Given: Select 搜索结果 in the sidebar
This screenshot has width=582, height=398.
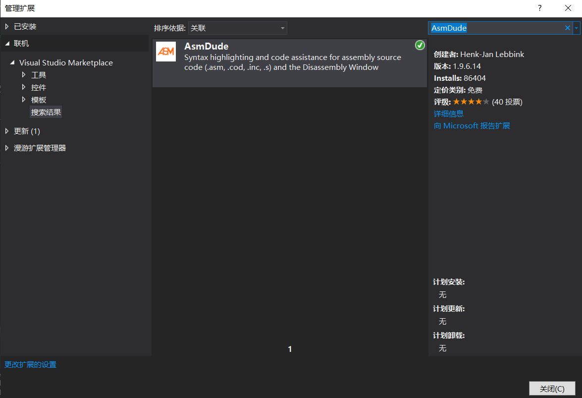Looking at the screenshot, I should pyautogui.click(x=46, y=112).
